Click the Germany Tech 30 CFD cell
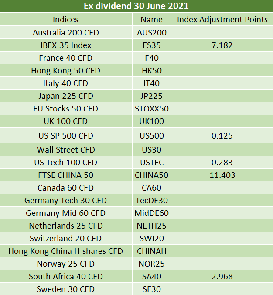273x295 pixels. click(66, 200)
